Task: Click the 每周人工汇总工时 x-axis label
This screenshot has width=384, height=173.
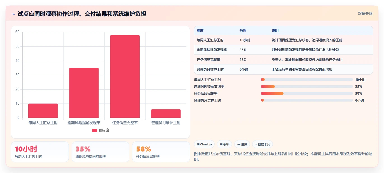Action: (x=43, y=123)
